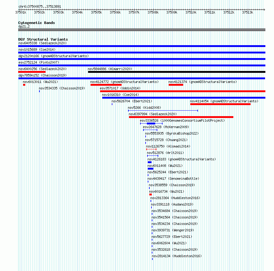Click the blue nsv6011408 variant bar
The image size is (274, 271).
151,169
